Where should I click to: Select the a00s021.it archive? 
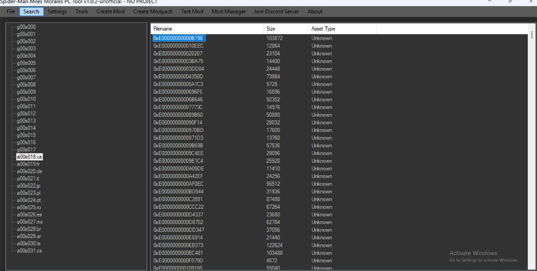28,178
